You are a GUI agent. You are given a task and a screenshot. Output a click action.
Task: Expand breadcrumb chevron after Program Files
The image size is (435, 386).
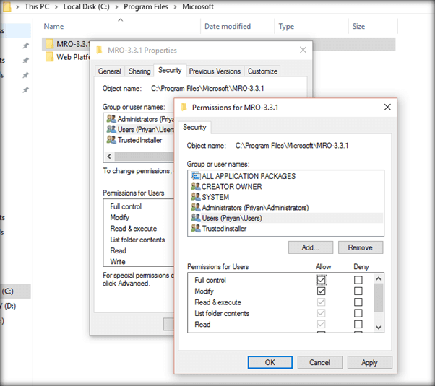point(175,7)
